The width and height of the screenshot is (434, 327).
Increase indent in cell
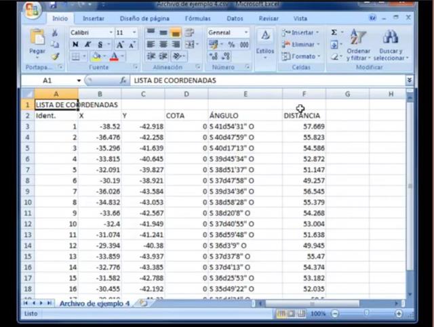[163, 56]
